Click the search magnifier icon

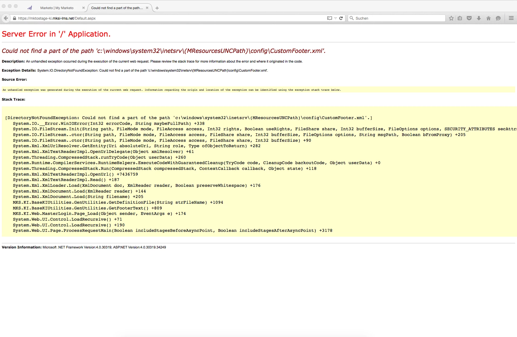click(x=351, y=18)
